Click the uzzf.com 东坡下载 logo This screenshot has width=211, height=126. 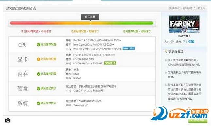coord(180,114)
